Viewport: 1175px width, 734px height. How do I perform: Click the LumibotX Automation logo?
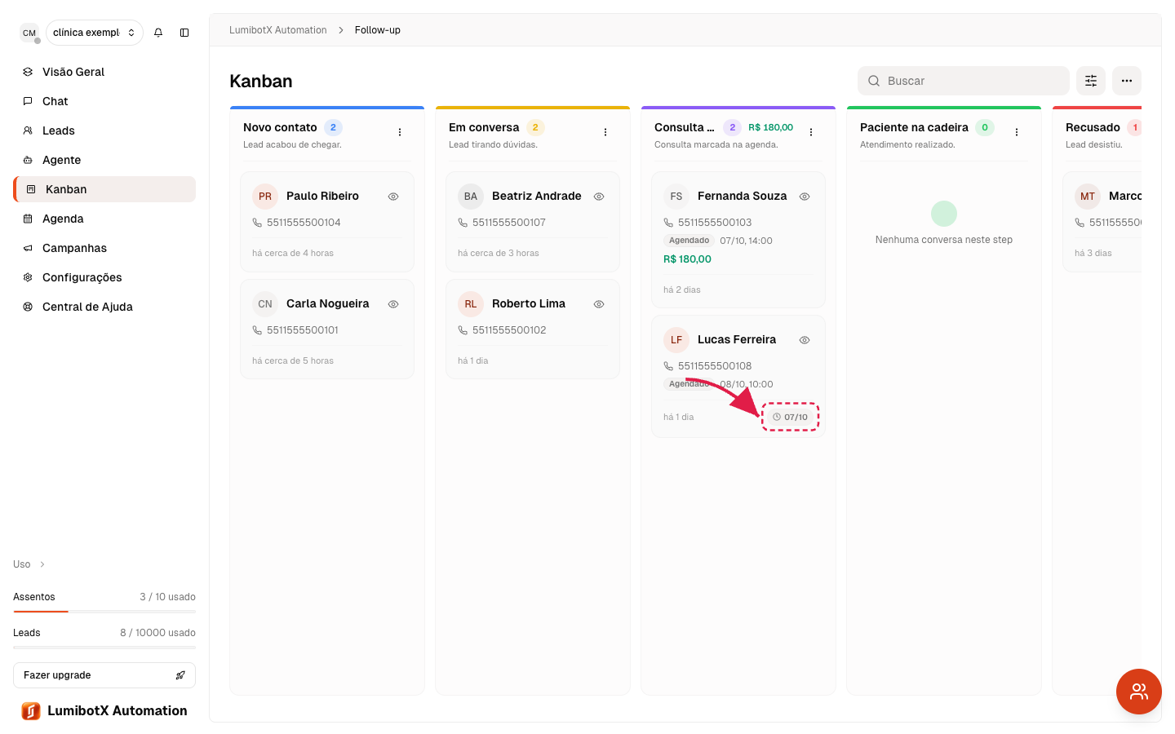(31, 711)
